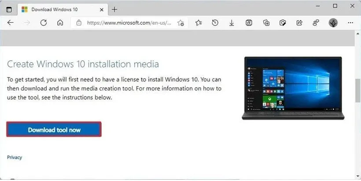The image size is (361, 181).
Task: Open the Privacy link
Action: click(x=15, y=157)
